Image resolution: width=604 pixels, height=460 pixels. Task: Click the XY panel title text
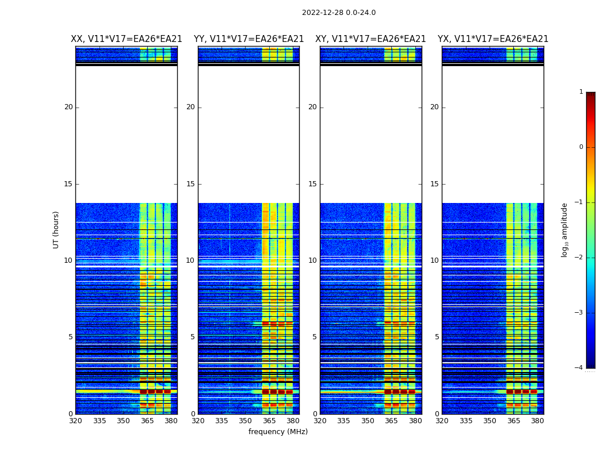tap(370, 39)
